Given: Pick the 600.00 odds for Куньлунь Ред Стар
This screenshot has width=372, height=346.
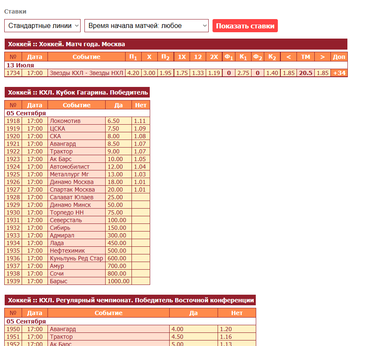Looking at the screenshot, I should 118,258.
